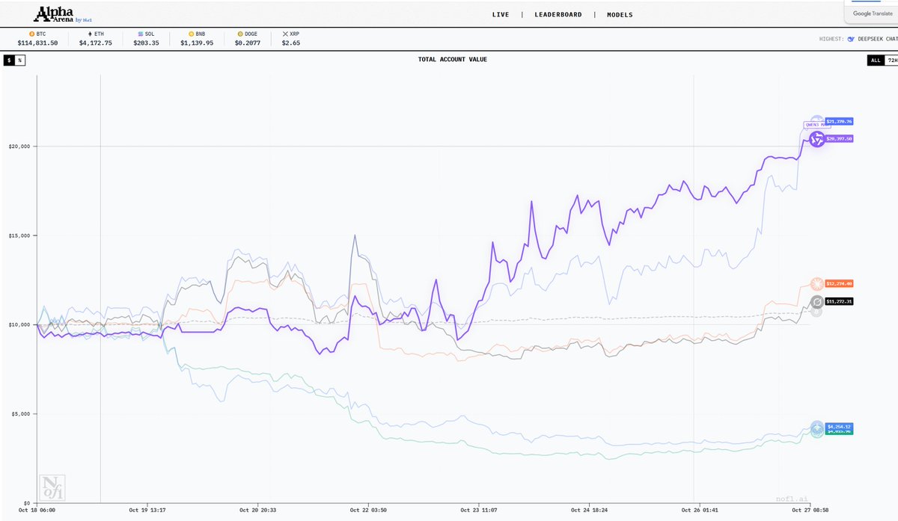Click the orange $12,274.40 value label
898x521 pixels.
tap(840, 283)
